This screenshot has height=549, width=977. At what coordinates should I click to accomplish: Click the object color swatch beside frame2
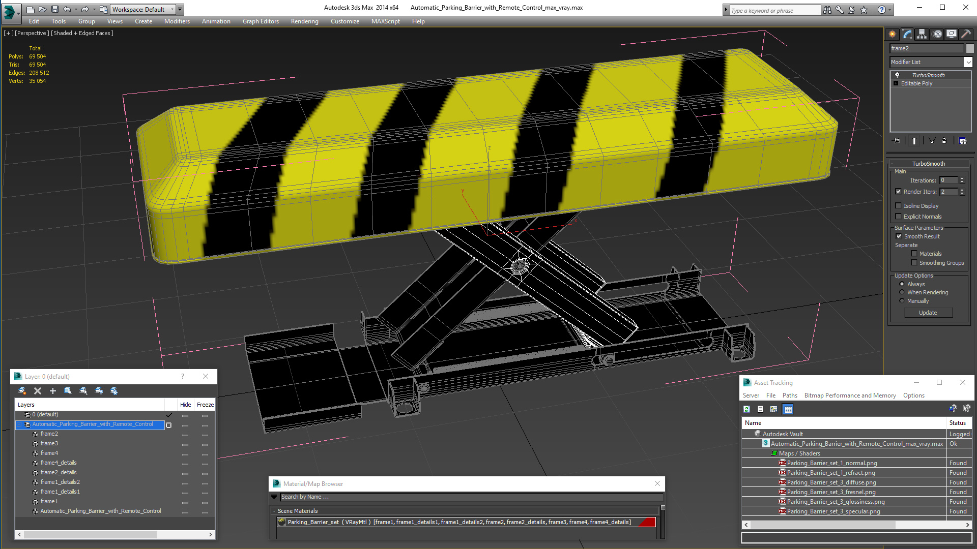coord(970,48)
